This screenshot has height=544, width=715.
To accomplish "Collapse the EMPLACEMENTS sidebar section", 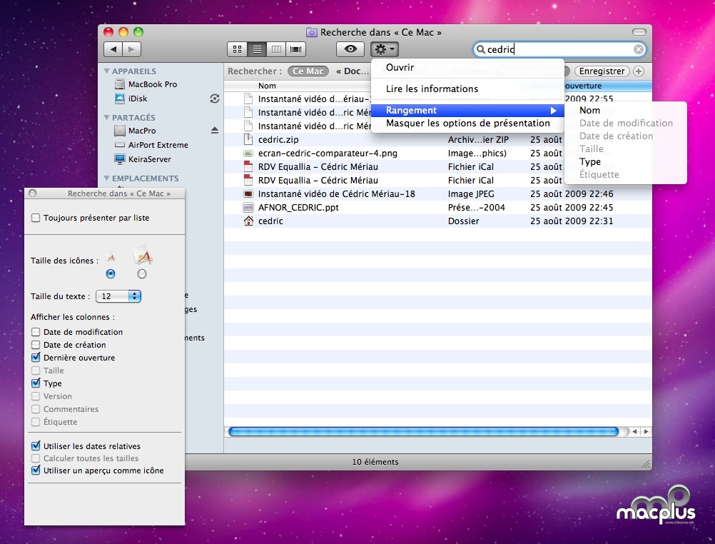I will 107,178.
